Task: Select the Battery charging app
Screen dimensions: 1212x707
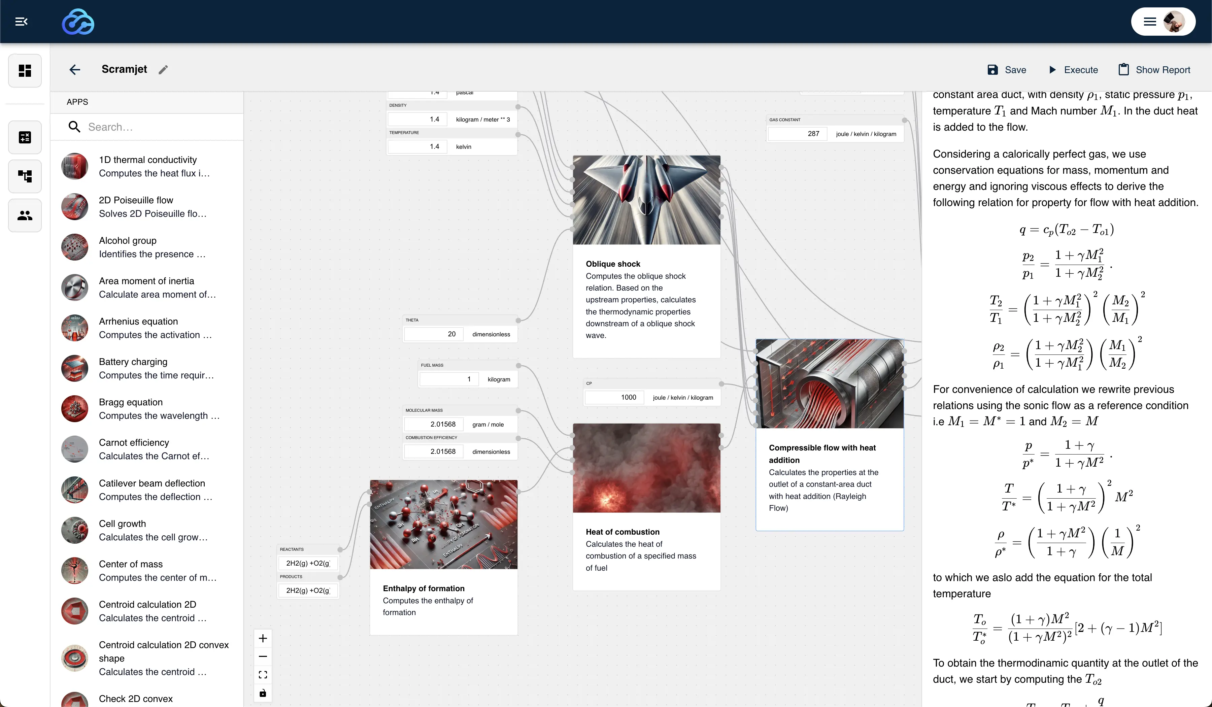Action: click(147, 368)
